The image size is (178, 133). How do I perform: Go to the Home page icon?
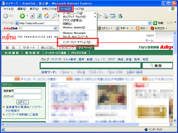pyautogui.click(x=46, y=16)
